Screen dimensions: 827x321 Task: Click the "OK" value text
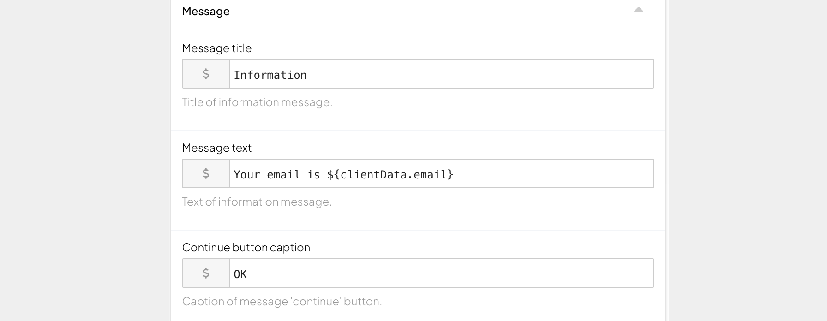(240, 274)
